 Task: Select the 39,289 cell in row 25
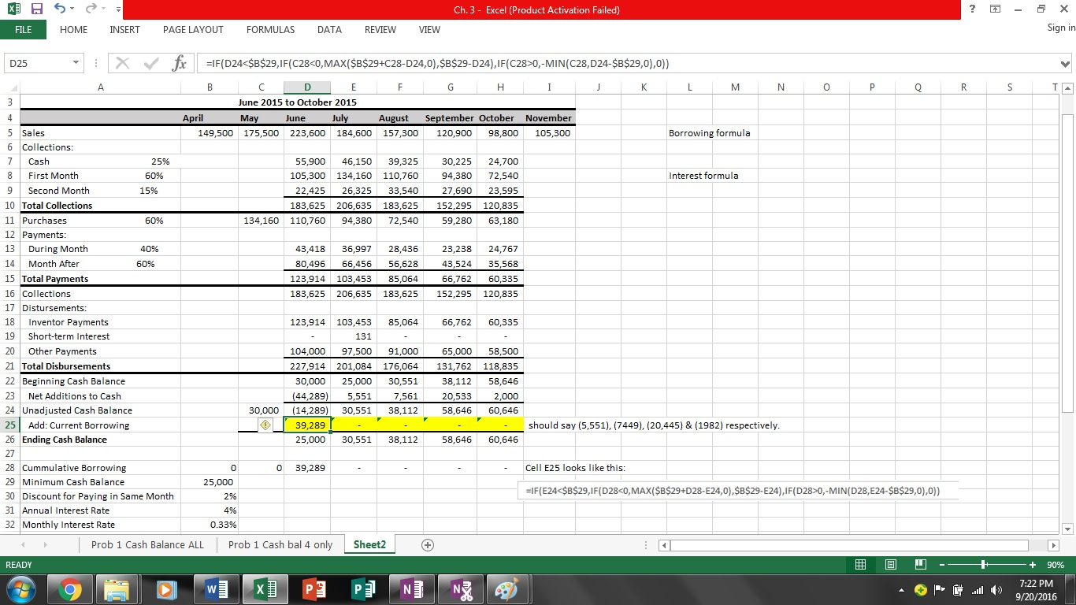(x=307, y=425)
